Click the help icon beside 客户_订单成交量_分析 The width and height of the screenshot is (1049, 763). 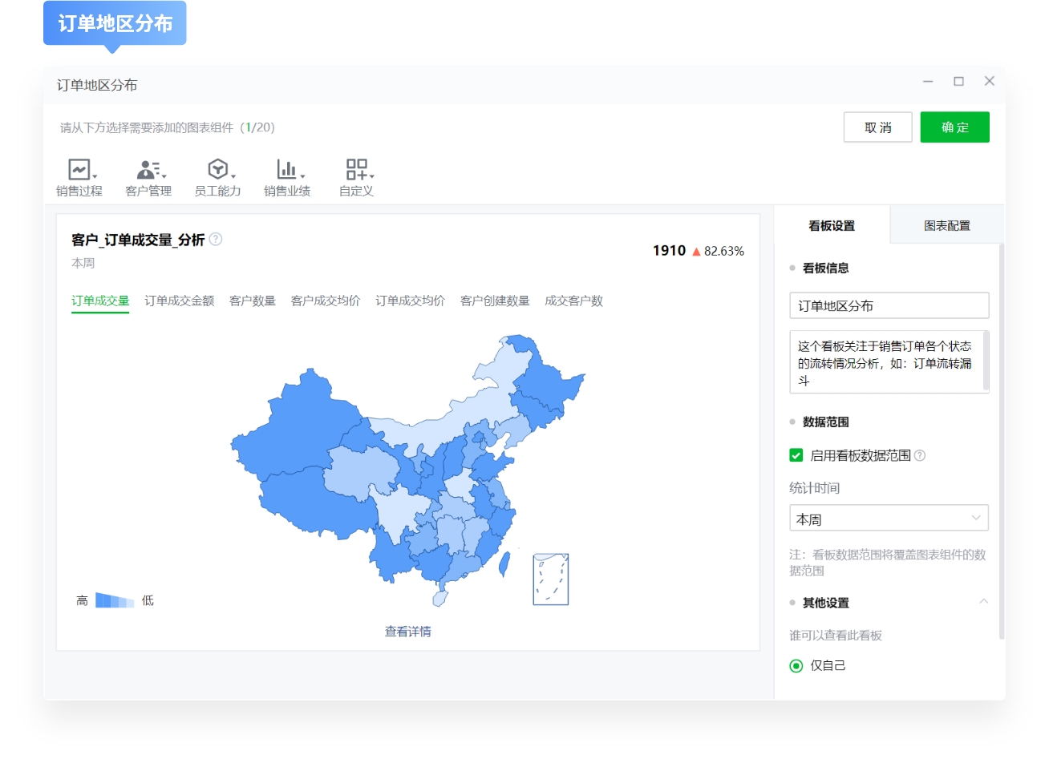[215, 239]
